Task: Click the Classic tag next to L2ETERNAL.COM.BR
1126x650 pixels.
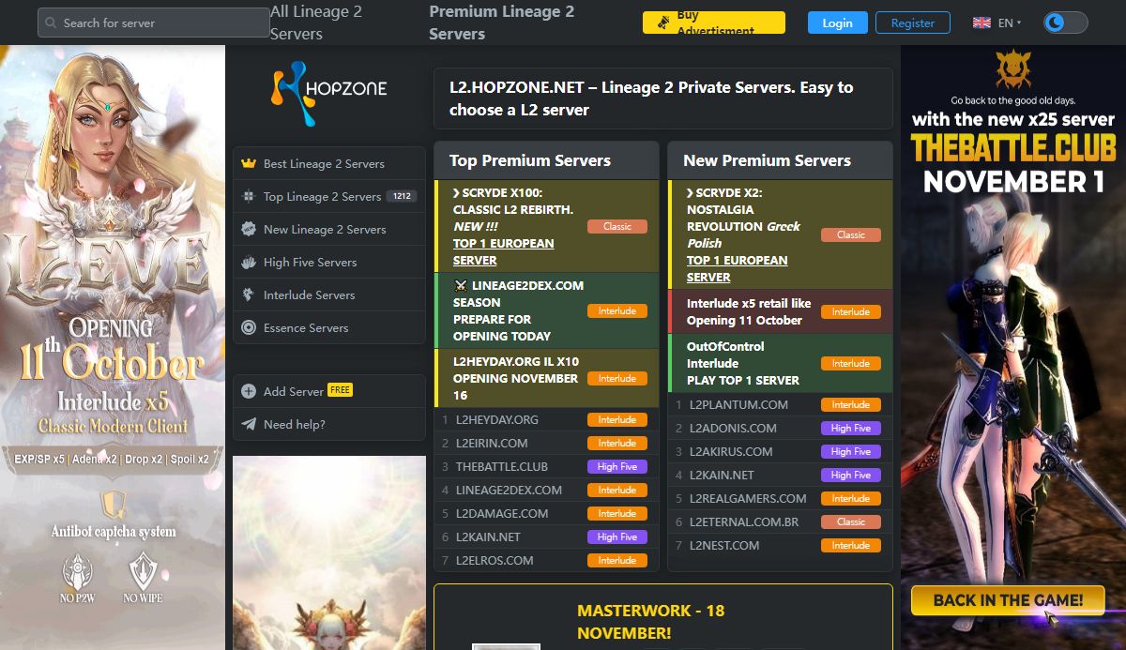Action: pos(851,522)
